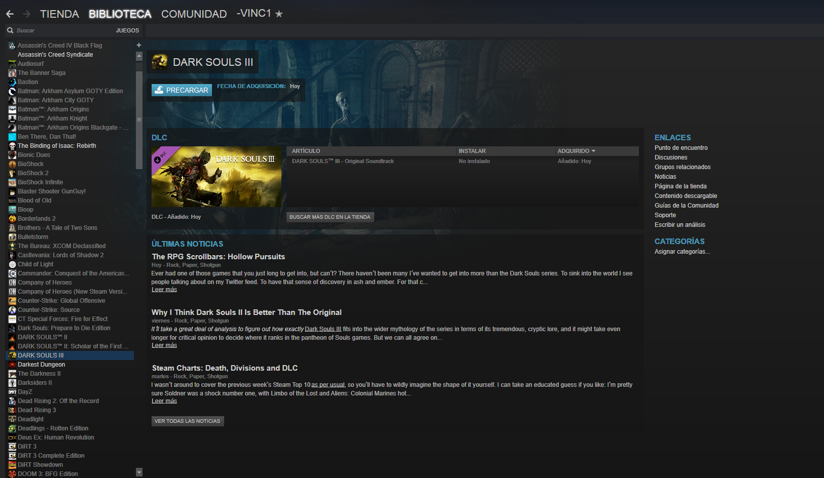
Task: Click the search magnifier icon
Action: click(x=10, y=30)
